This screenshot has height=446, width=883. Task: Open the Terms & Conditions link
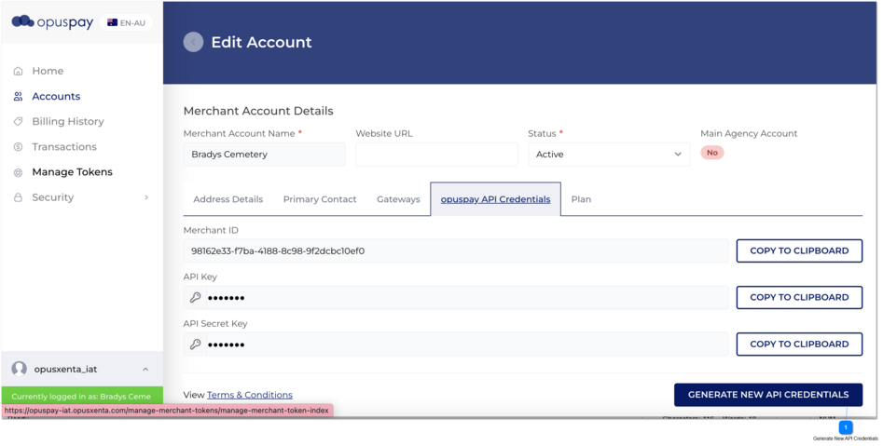(x=250, y=395)
